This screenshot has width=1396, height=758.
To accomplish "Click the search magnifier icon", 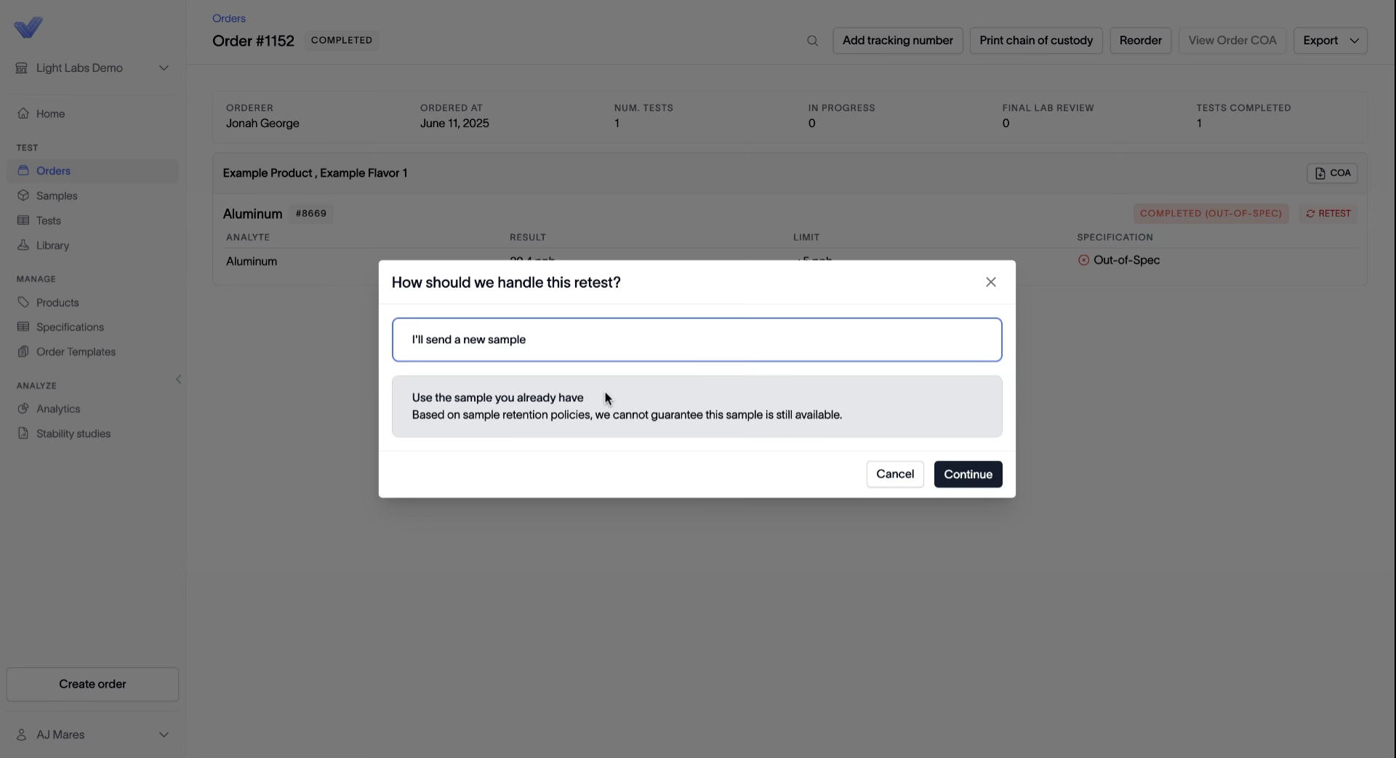I will tap(812, 41).
